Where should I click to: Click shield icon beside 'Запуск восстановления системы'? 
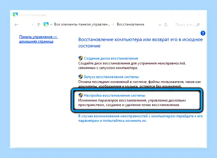[81, 77]
